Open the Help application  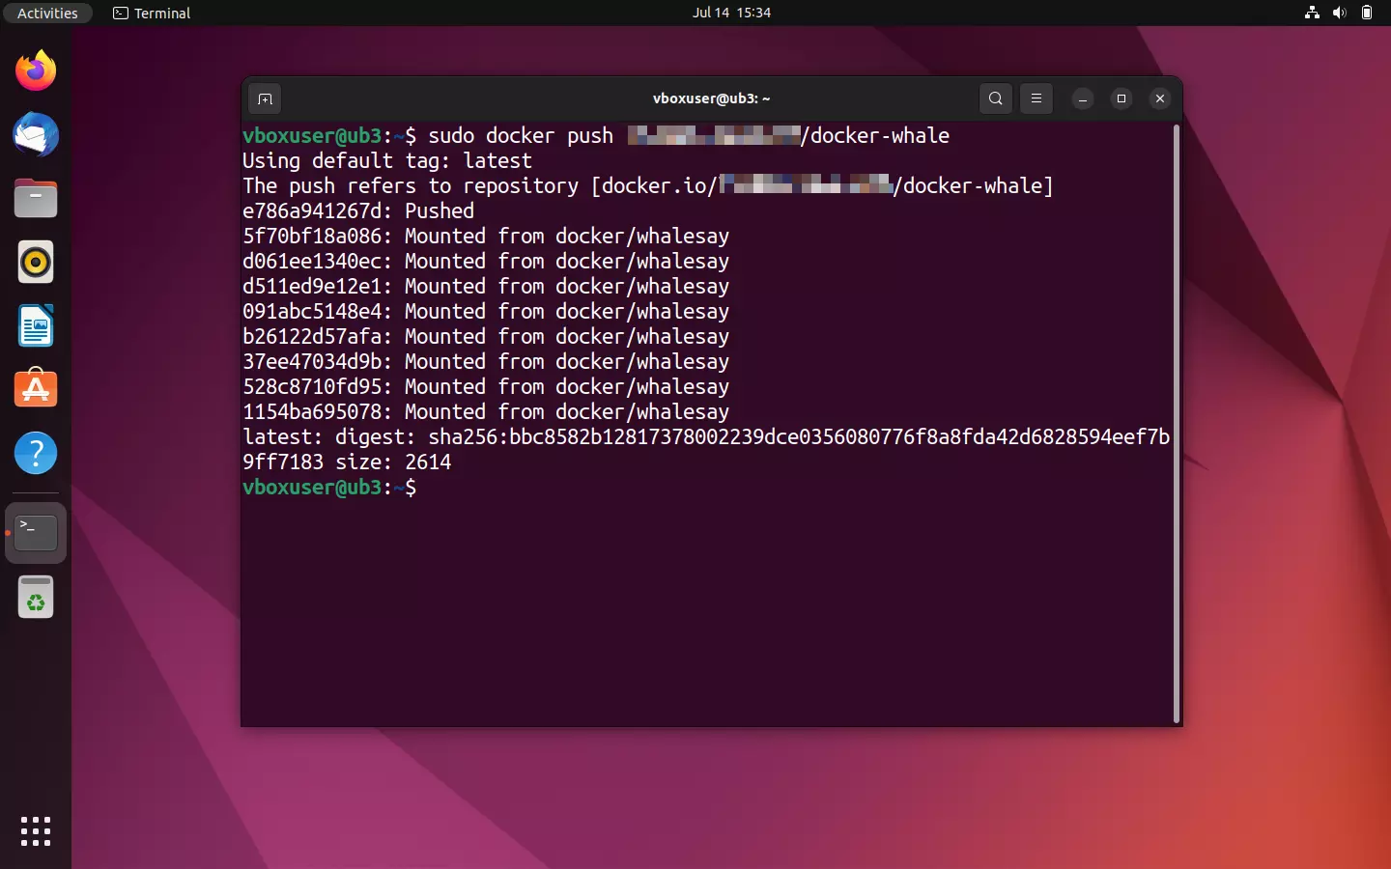coord(35,453)
